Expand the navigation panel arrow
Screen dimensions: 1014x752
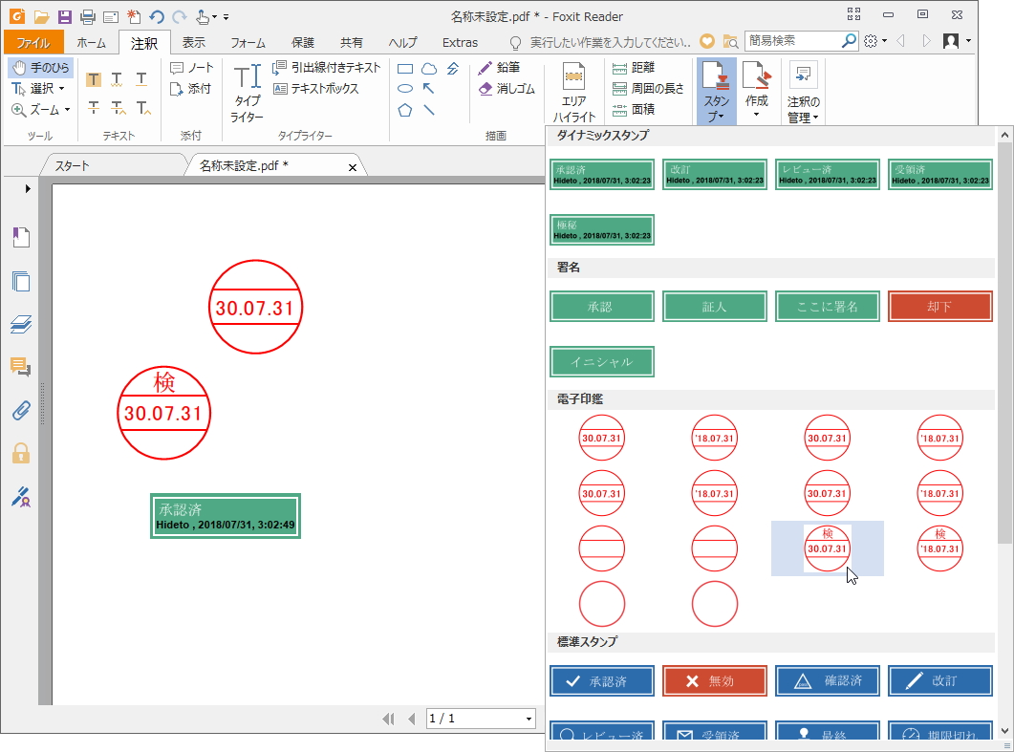(x=27, y=189)
